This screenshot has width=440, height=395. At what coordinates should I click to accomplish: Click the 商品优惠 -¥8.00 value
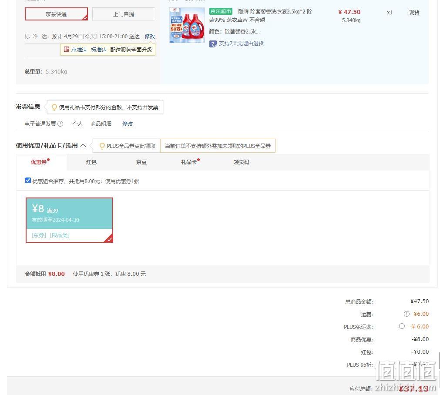(420, 339)
